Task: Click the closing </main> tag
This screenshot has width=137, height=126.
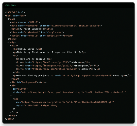Action: coord(15,79)
